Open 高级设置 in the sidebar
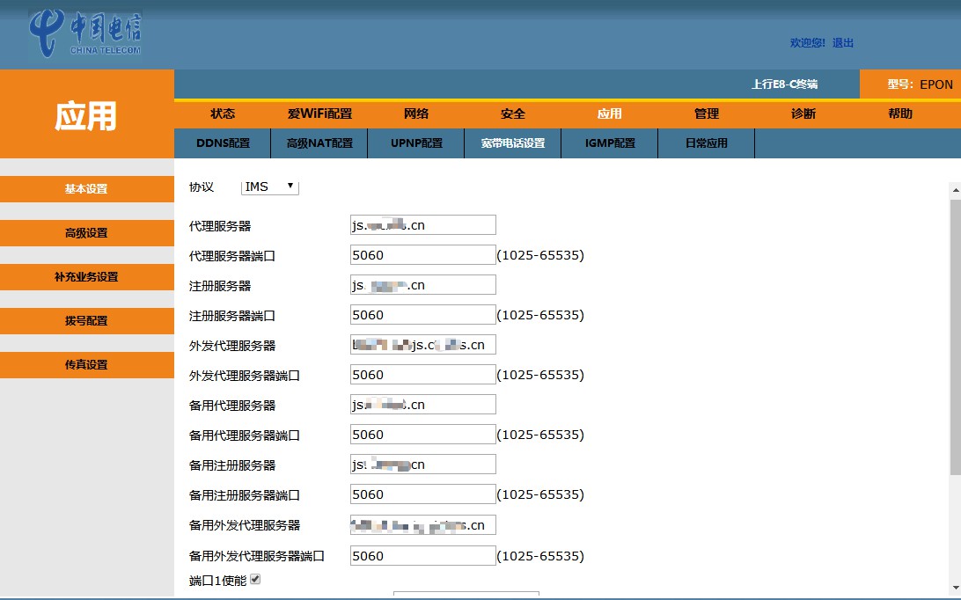The width and height of the screenshot is (961, 600). coord(86,233)
